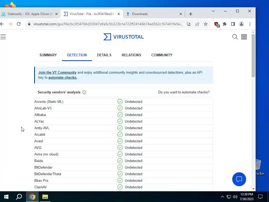
Task: Open the Extensions puzzle icon
Action: click(225, 24)
